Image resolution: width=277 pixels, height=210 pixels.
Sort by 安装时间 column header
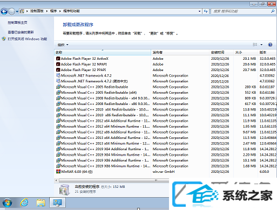point(221,52)
